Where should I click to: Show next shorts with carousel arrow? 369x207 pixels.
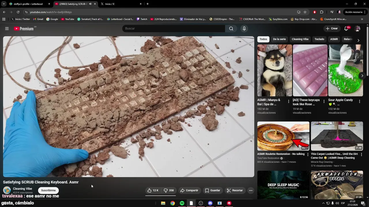coord(362,76)
